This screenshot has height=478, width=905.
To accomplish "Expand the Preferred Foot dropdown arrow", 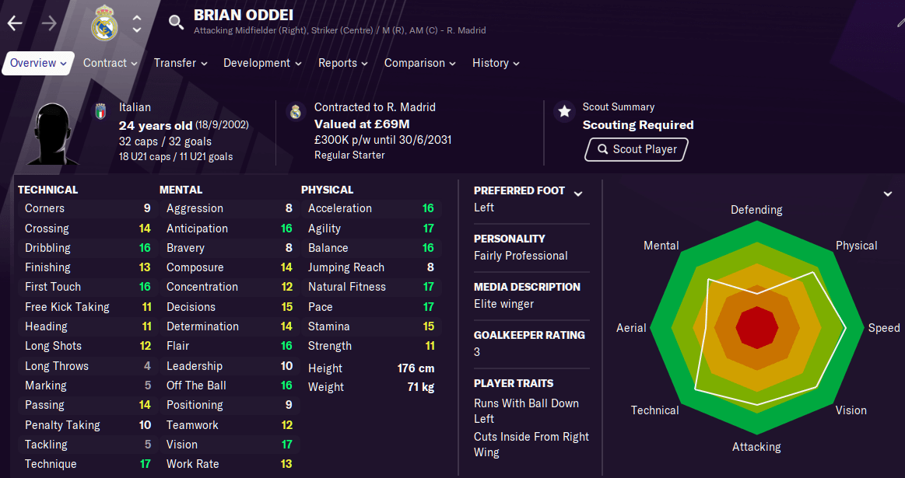I will pos(578,194).
